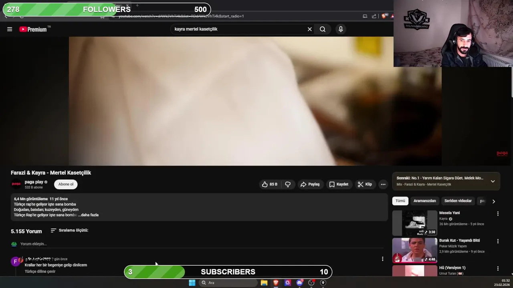
Task: Open the Windows Start menu
Action: point(192,283)
